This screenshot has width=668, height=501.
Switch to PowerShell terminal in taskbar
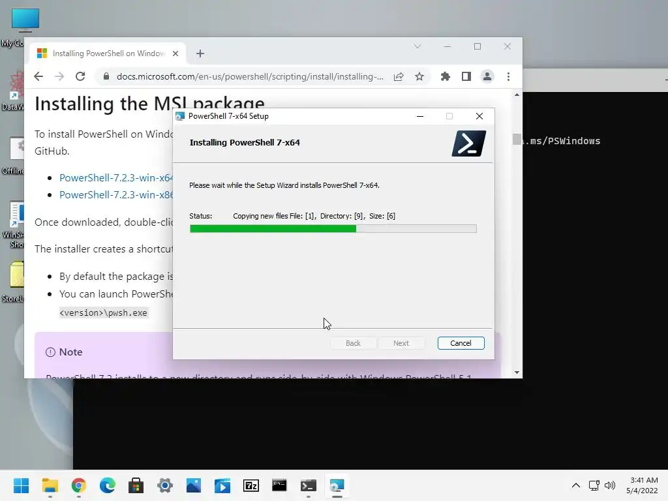pyautogui.click(x=308, y=485)
